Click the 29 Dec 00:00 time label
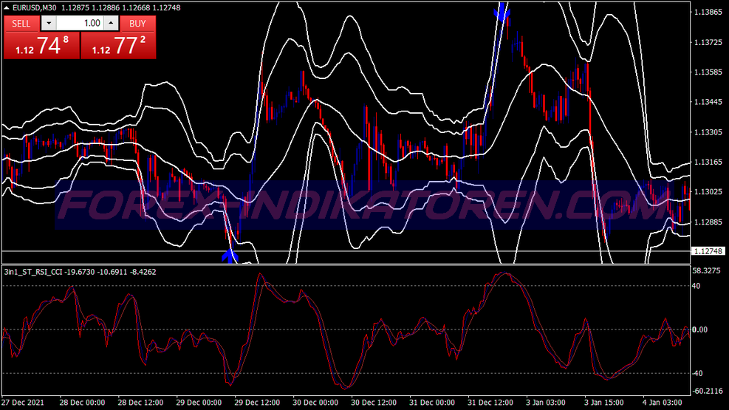 tap(199, 402)
